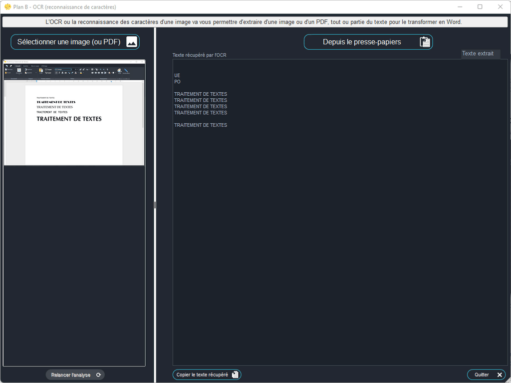
Task: Click the X icon in the Quitter button
Action: (500, 375)
